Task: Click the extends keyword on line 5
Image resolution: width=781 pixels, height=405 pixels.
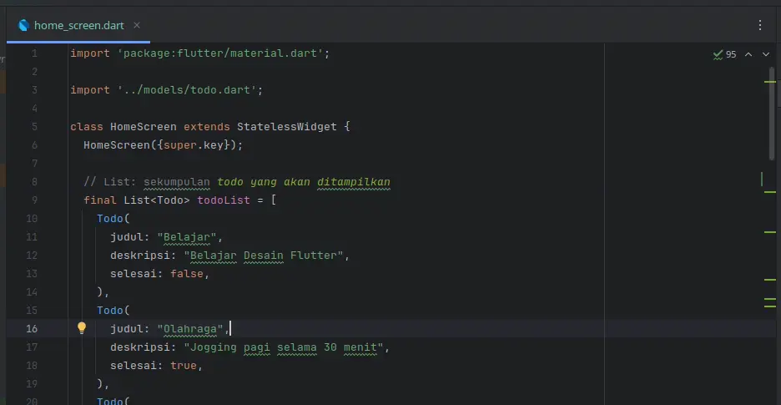Action: point(207,127)
